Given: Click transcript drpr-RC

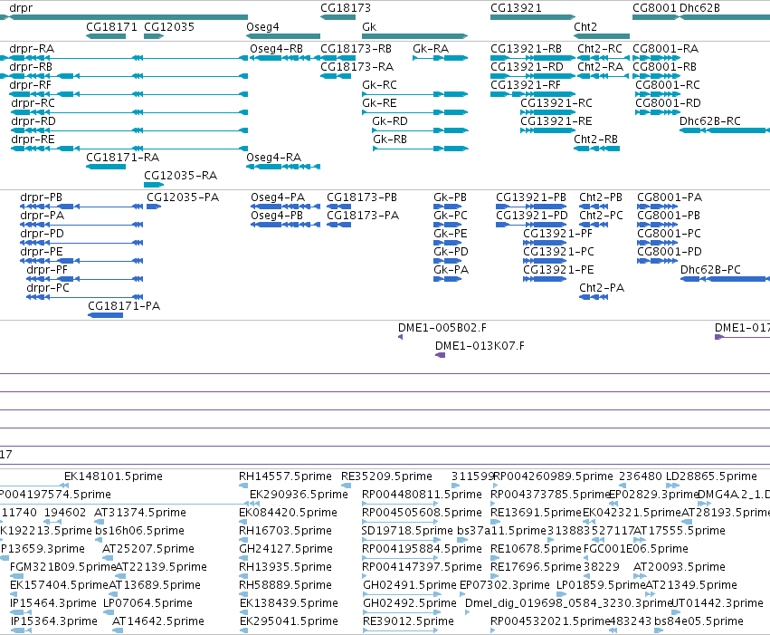Looking at the screenshot, I should pyautogui.click(x=33, y=103).
